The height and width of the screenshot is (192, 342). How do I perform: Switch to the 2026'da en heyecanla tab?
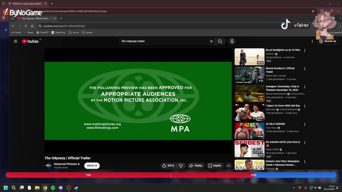coord(28,4)
